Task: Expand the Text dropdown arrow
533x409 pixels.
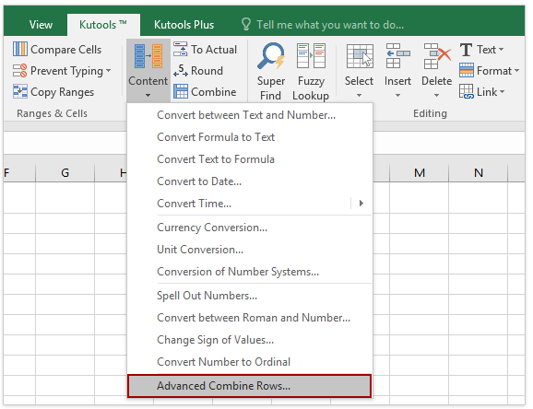Action: click(501, 50)
